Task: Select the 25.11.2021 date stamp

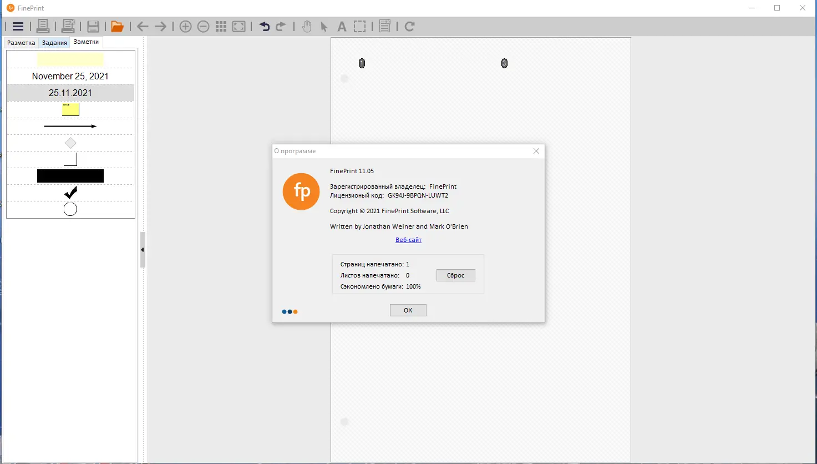Action: click(70, 93)
